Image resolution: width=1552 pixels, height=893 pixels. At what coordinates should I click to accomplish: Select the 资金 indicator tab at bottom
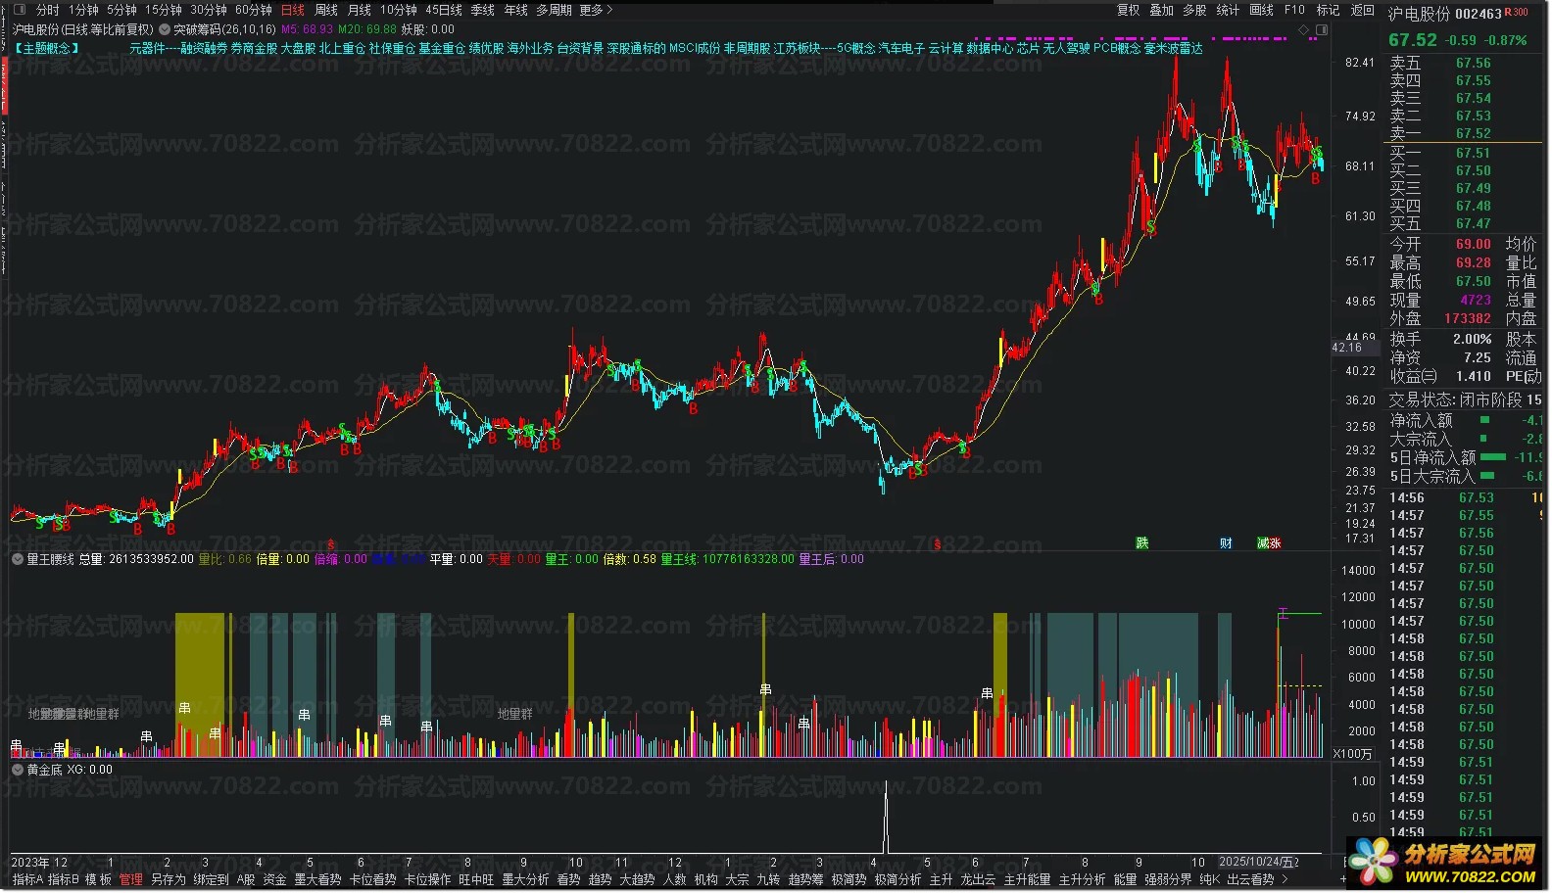[x=274, y=879]
